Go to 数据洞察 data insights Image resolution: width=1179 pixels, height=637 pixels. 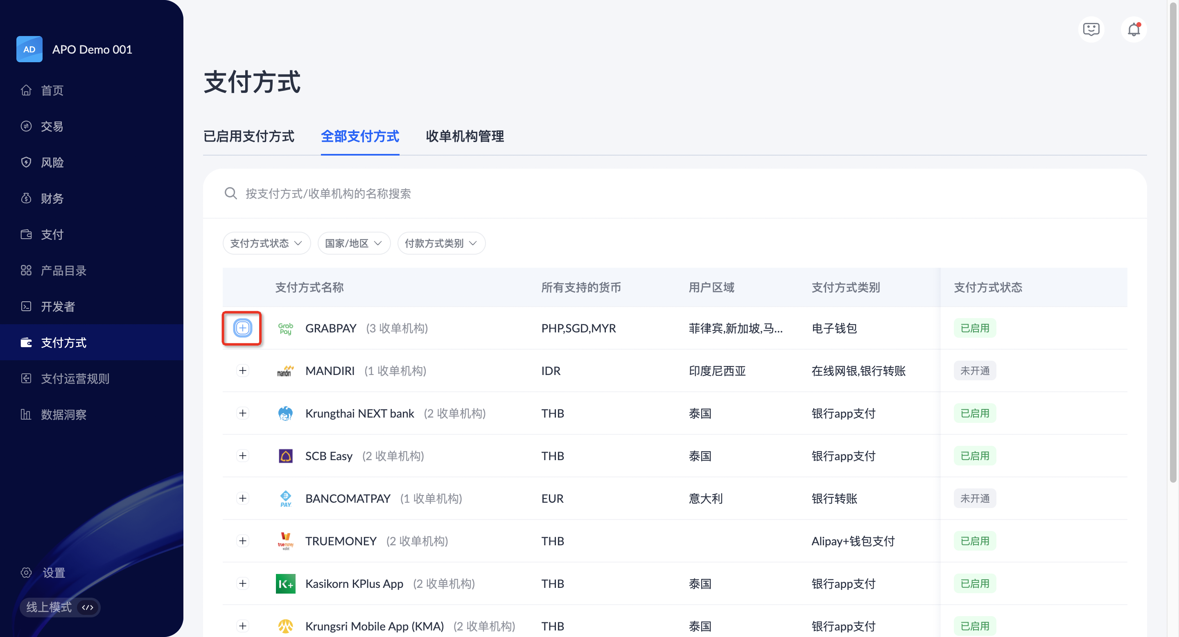[63, 415]
